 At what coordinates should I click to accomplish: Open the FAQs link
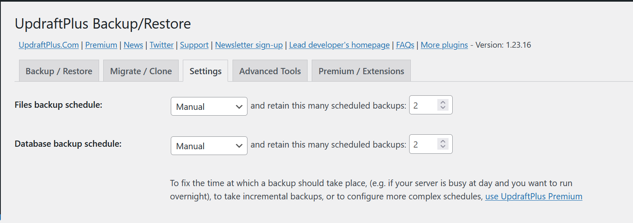pos(405,45)
